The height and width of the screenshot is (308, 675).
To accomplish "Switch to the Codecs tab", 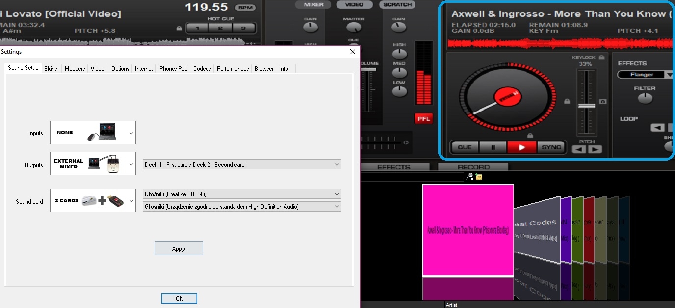I will [x=202, y=69].
